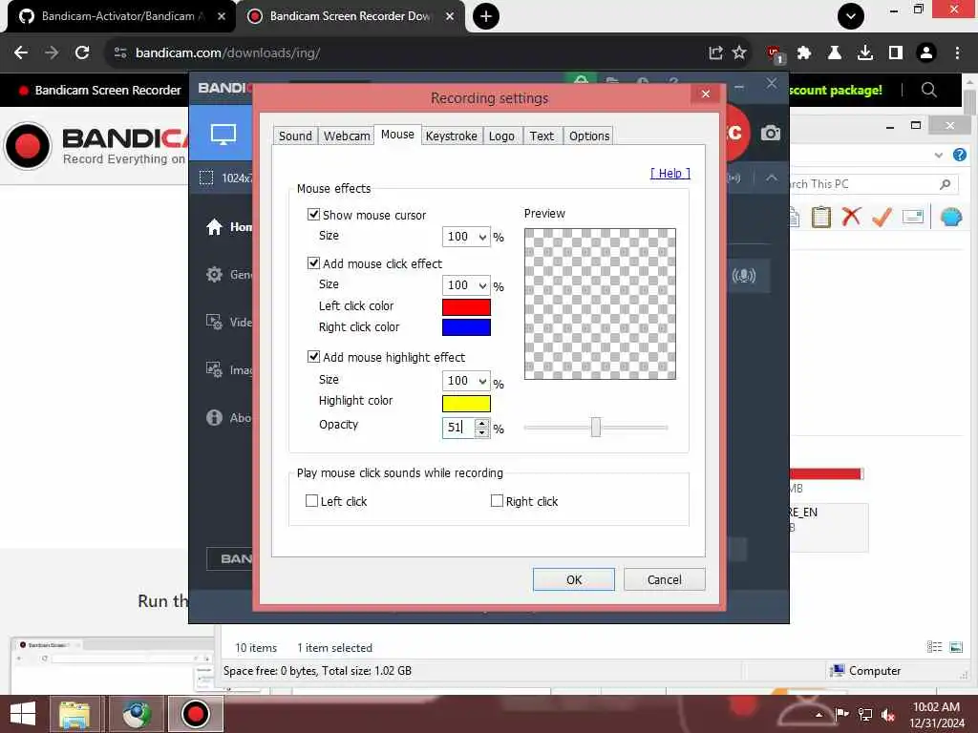Image resolution: width=978 pixels, height=733 pixels.
Task: Open browser downloads icon
Action: [864, 52]
